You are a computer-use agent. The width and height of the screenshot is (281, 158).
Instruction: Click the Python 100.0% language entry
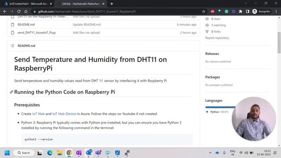tap(217, 112)
